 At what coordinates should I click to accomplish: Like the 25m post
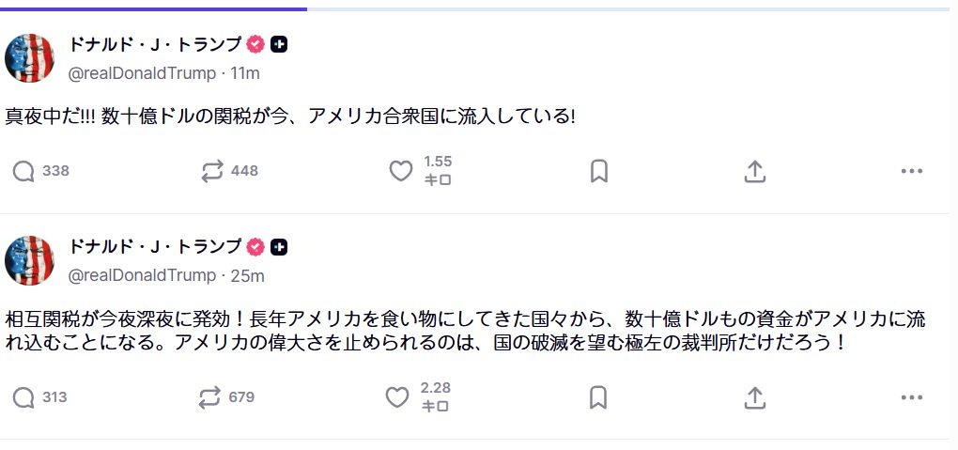(398, 397)
